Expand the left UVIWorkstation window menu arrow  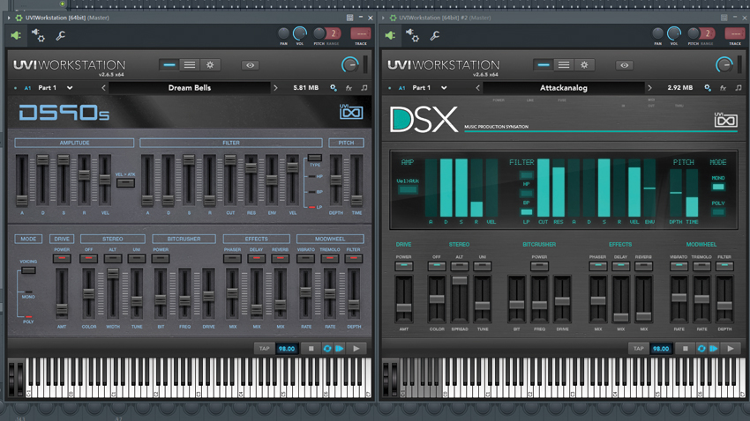pos(9,18)
